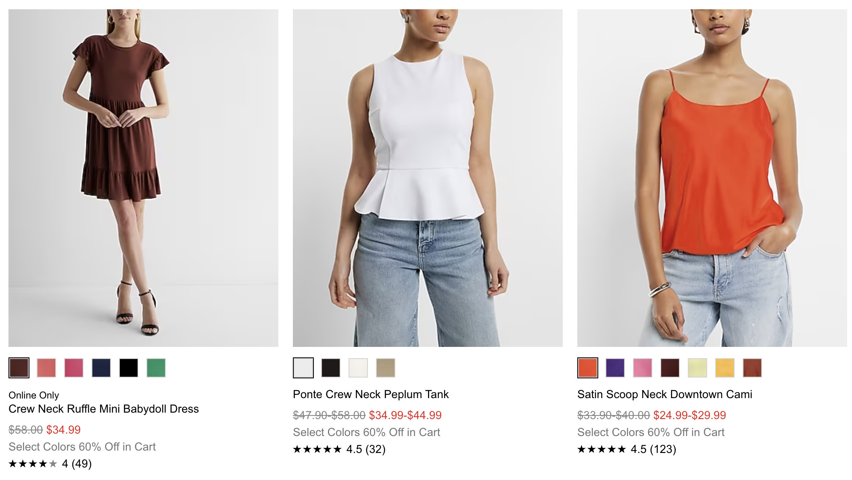Screen dimensions: 852x480
Task: Choose the dark burgundy swatch for Downtown Cami
Action: tap(670, 368)
